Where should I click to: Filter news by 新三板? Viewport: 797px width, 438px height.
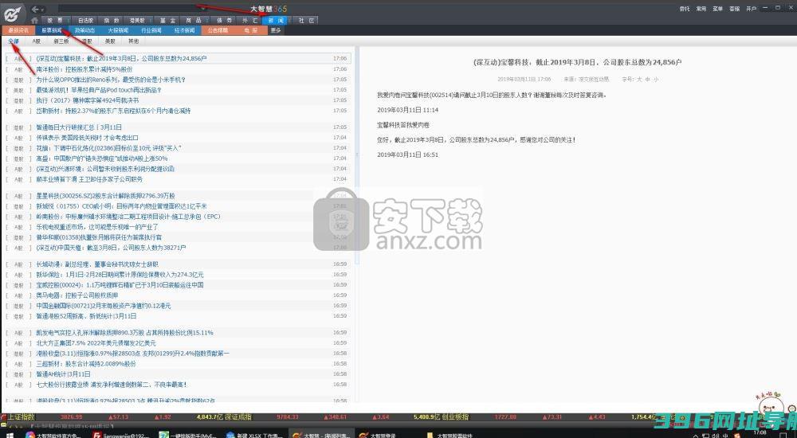[61, 41]
